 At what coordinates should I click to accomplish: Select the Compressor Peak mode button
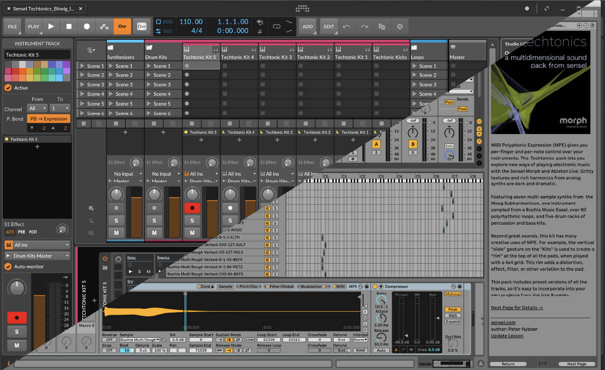452,310
